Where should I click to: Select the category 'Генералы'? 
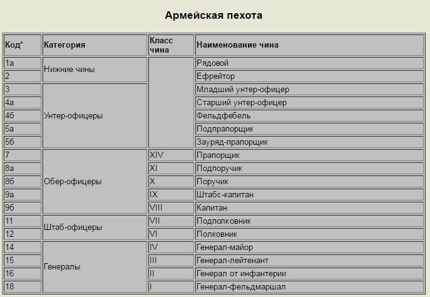click(95, 268)
